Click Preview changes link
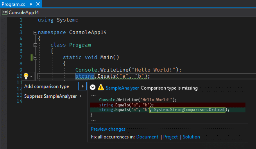This screenshot has height=149, width=256. pyautogui.click(x=108, y=129)
